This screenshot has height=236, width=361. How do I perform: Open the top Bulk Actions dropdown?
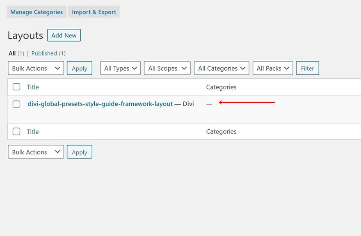[x=36, y=68]
